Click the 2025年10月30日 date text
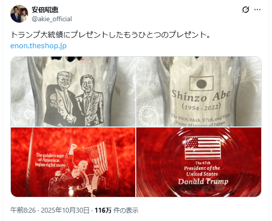The image size is (272, 221). click(x=65, y=210)
